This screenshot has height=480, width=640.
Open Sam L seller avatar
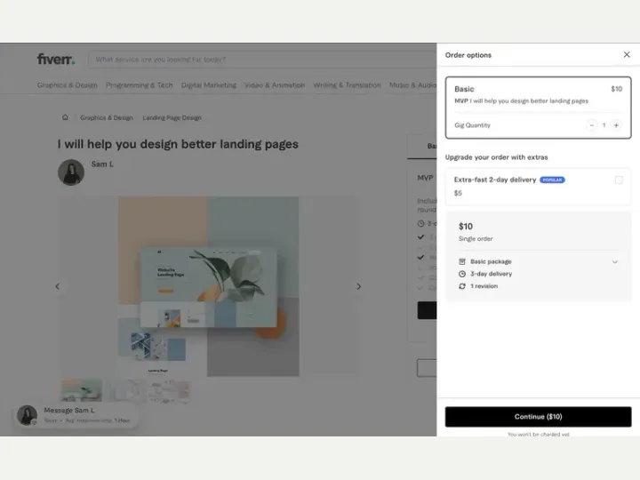(x=71, y=172)
